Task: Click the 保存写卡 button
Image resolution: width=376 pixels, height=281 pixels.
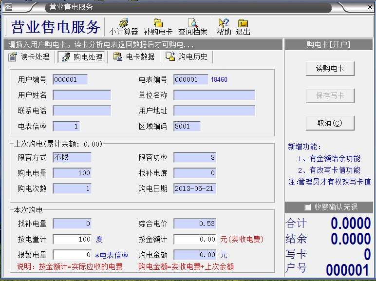Action: [x=330, y=96]
